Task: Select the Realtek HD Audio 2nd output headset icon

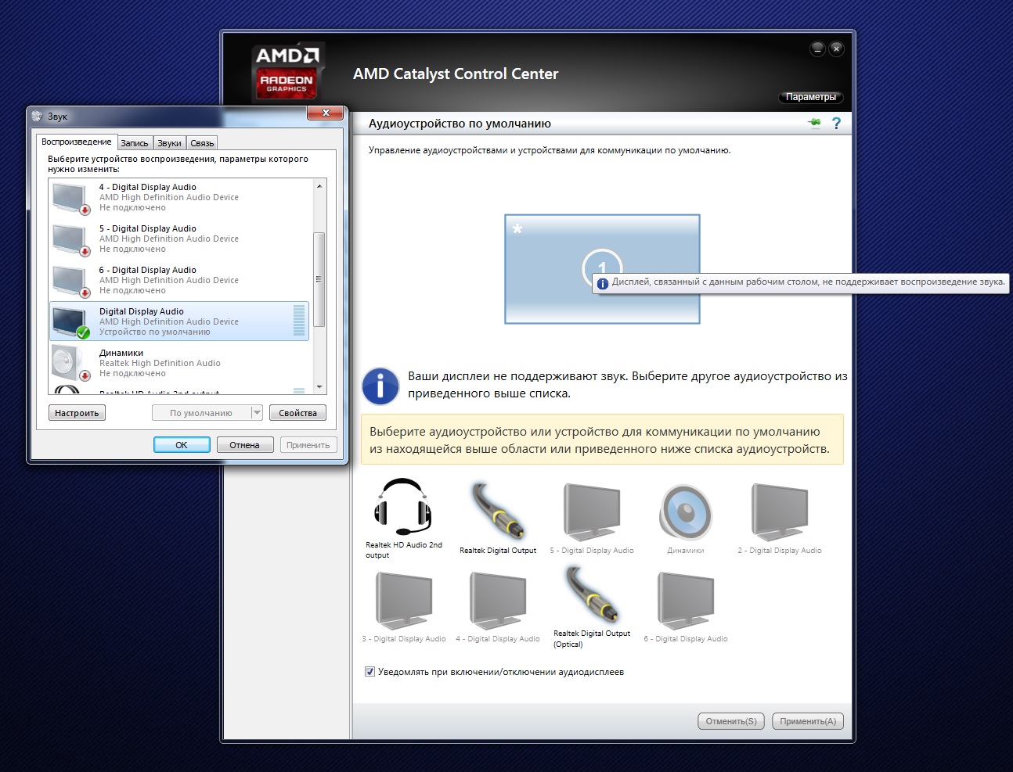Action: [403, 508]
